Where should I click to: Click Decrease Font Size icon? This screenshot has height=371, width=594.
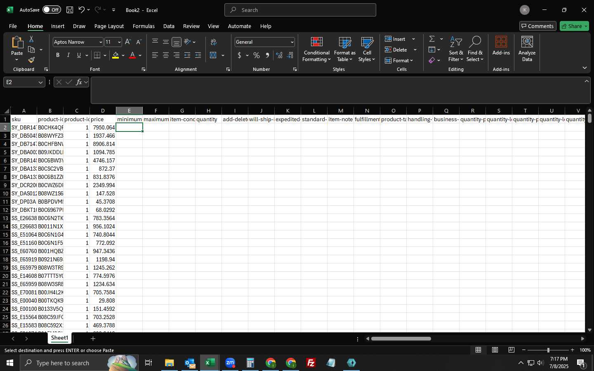pos(139,42)
